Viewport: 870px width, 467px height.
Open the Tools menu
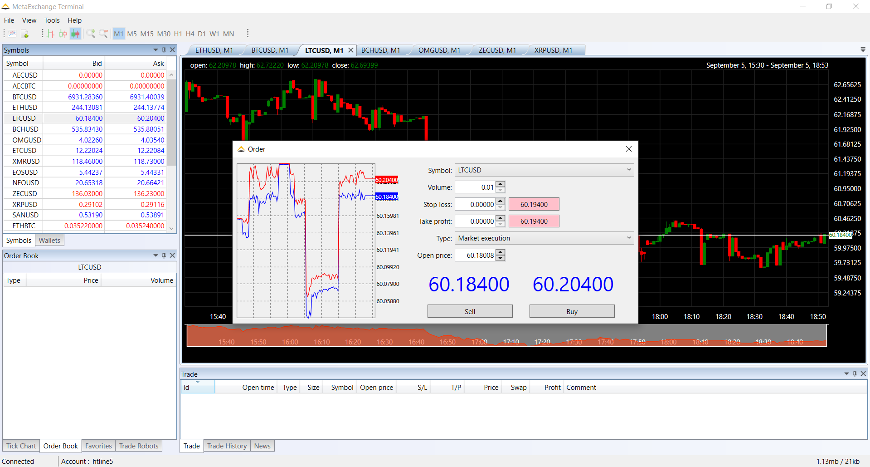[x=52, y=20]
